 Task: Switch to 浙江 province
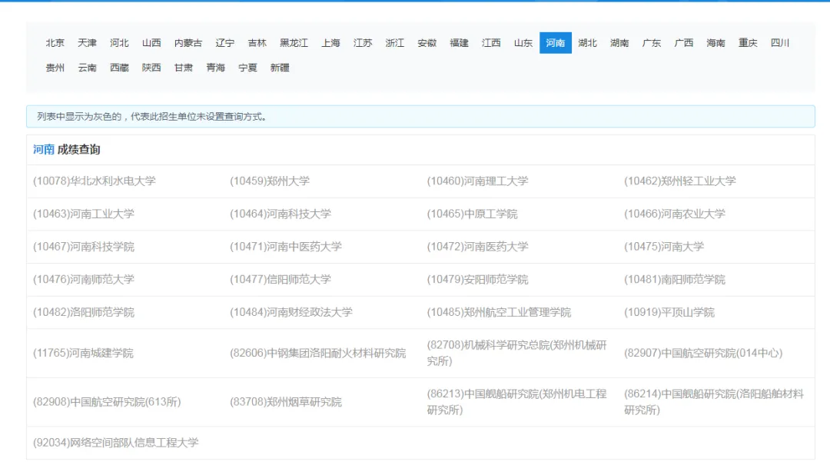[x=395, y=43]
